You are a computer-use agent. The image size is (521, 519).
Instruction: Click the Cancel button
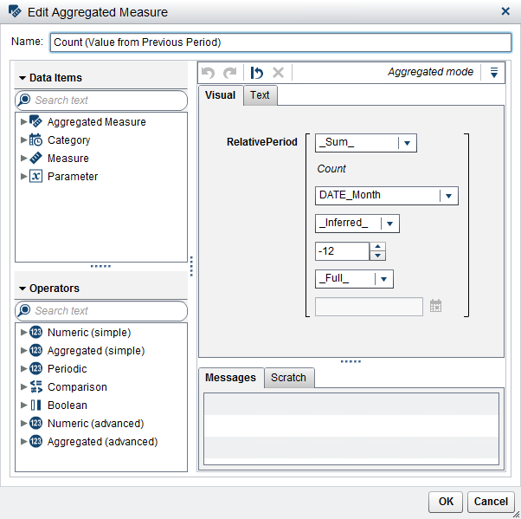491,502
